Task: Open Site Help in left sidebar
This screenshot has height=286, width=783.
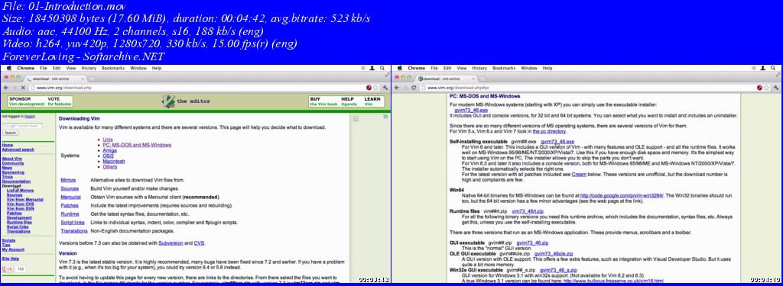Action: click(11, 259)
